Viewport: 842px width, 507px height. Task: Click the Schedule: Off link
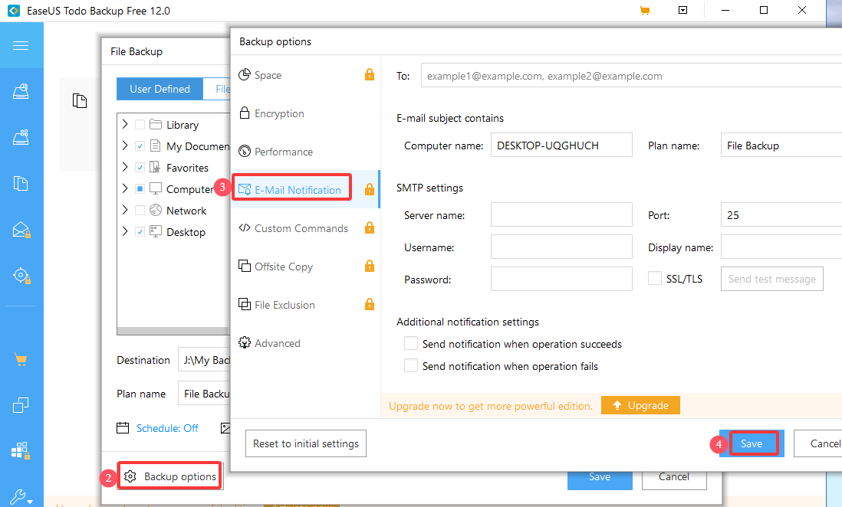pyautogui.click(x=167, y=428)
